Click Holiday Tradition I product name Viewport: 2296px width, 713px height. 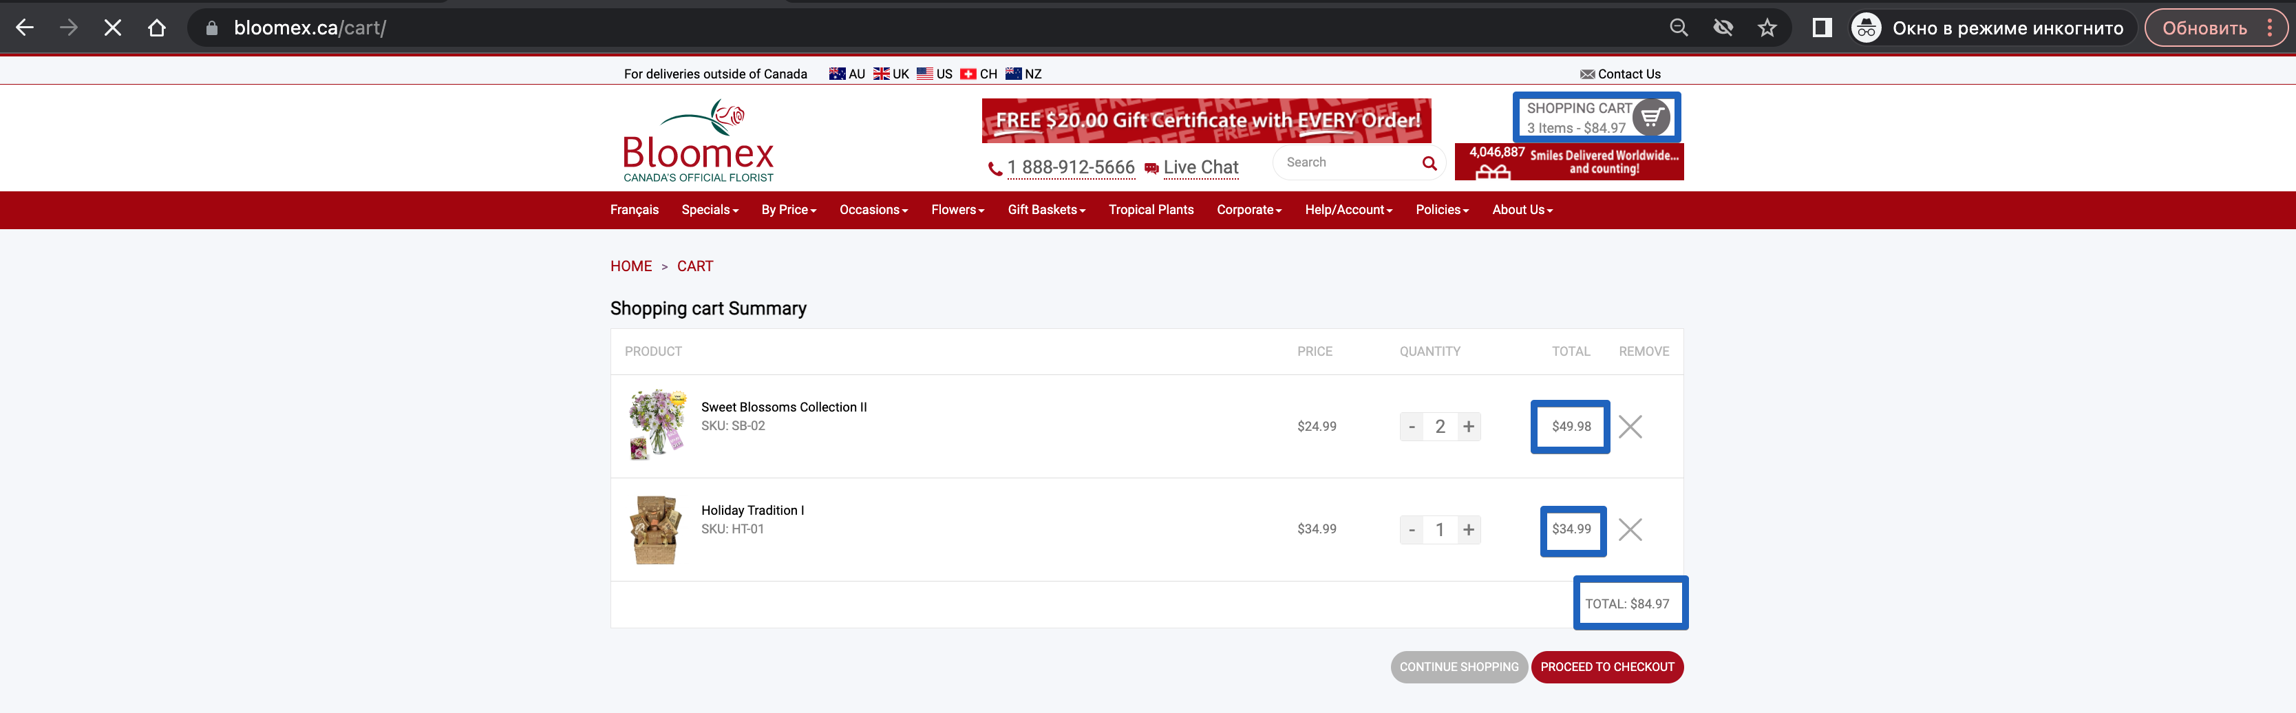[x=752, y=511]
